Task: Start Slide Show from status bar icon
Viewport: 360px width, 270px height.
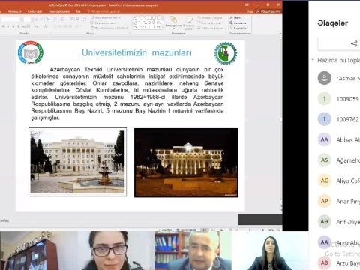Action: [x=230, y=229]
